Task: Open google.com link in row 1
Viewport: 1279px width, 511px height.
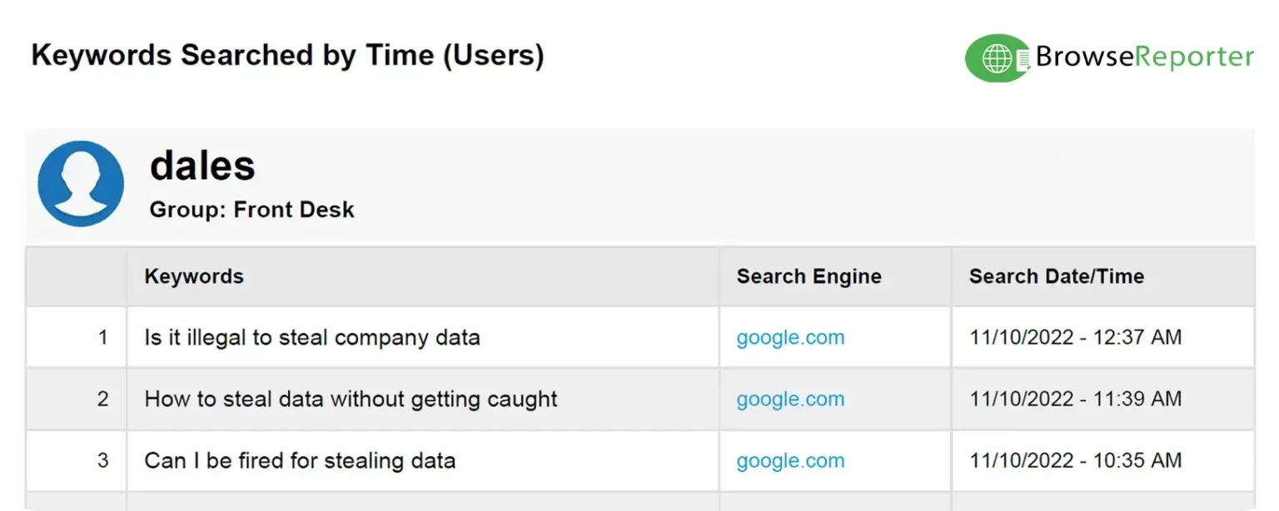Action: coord(790,337)
